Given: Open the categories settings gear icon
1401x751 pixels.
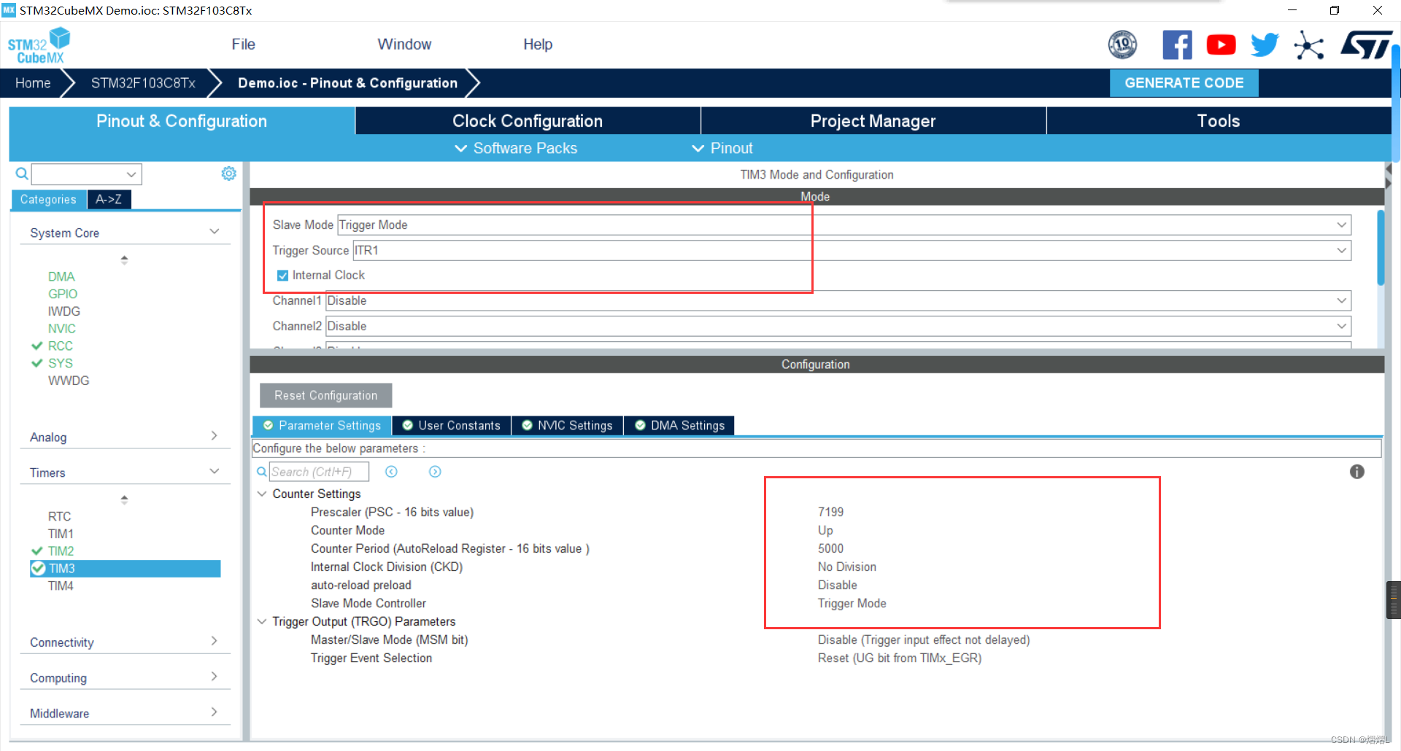Looking at the screenshot, I should pos(228,174).
